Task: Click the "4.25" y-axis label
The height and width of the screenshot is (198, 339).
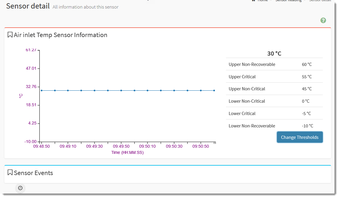Action: click(x=32, y=123)
